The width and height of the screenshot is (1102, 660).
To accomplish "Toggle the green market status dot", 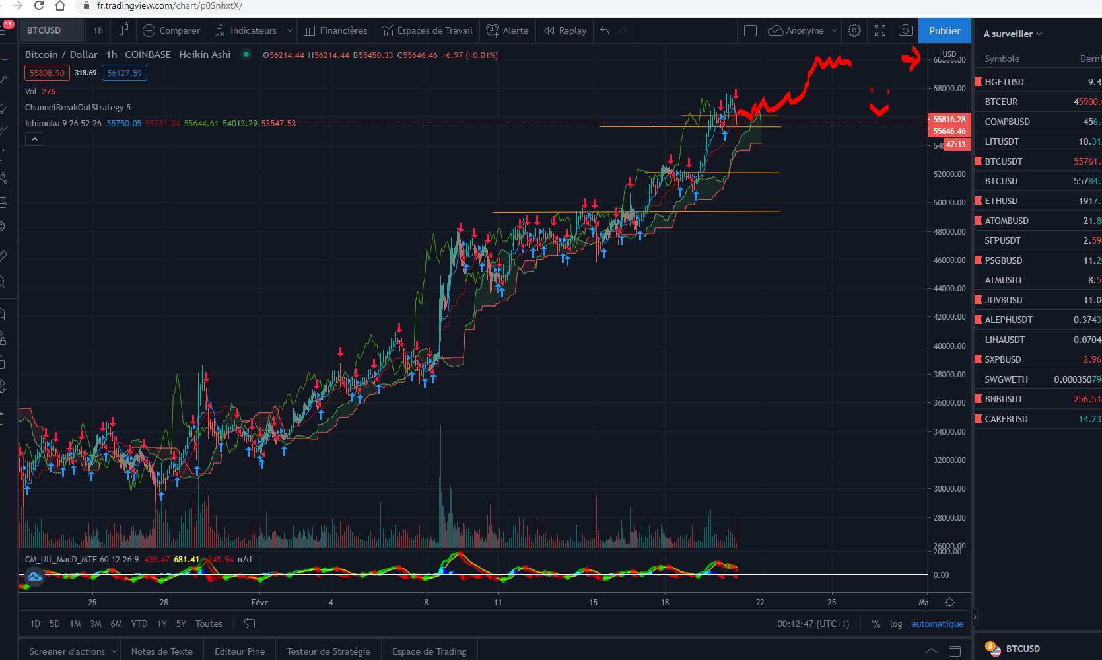I will click(x=246, y=54).
